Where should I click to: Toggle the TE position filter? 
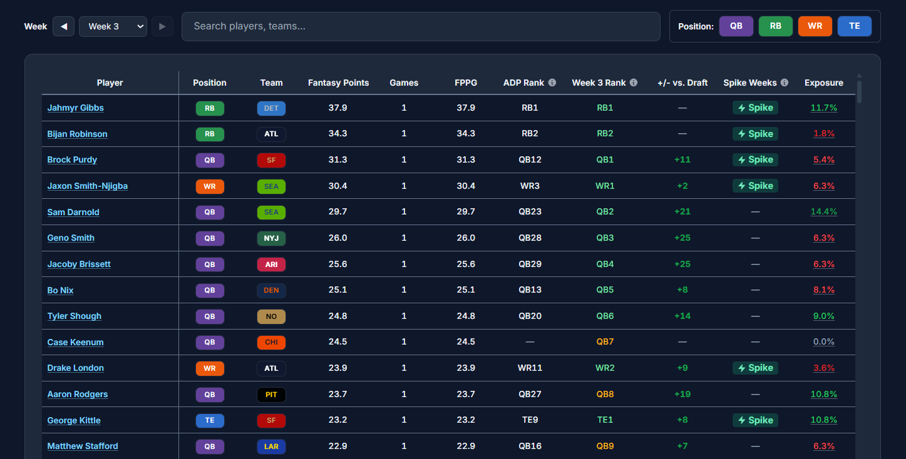(855, 26)
